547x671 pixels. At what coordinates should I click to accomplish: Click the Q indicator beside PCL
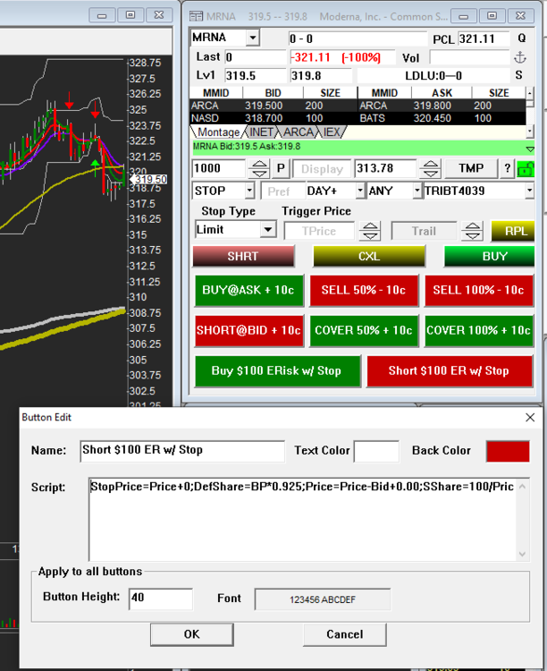point(519,38)
